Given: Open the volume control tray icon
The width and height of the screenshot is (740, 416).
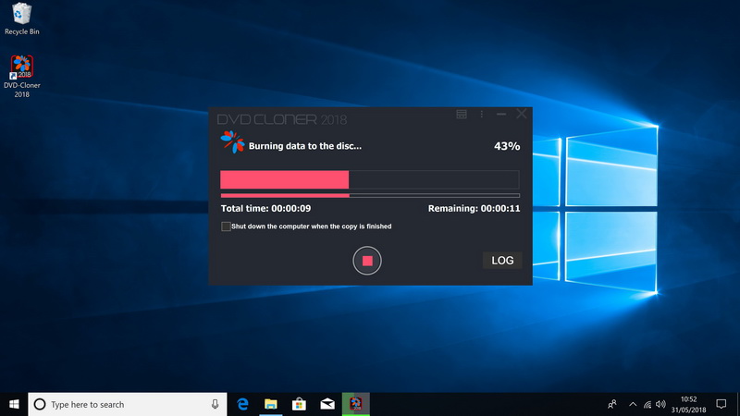Looking at the screenshot, I should pyautogui.click(x=660, y=404).
